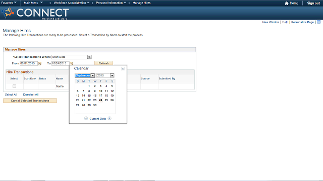Select day 22 in the calendar
Screen dimensions: 323x181
pyautogui.click(x=89, y=100)
